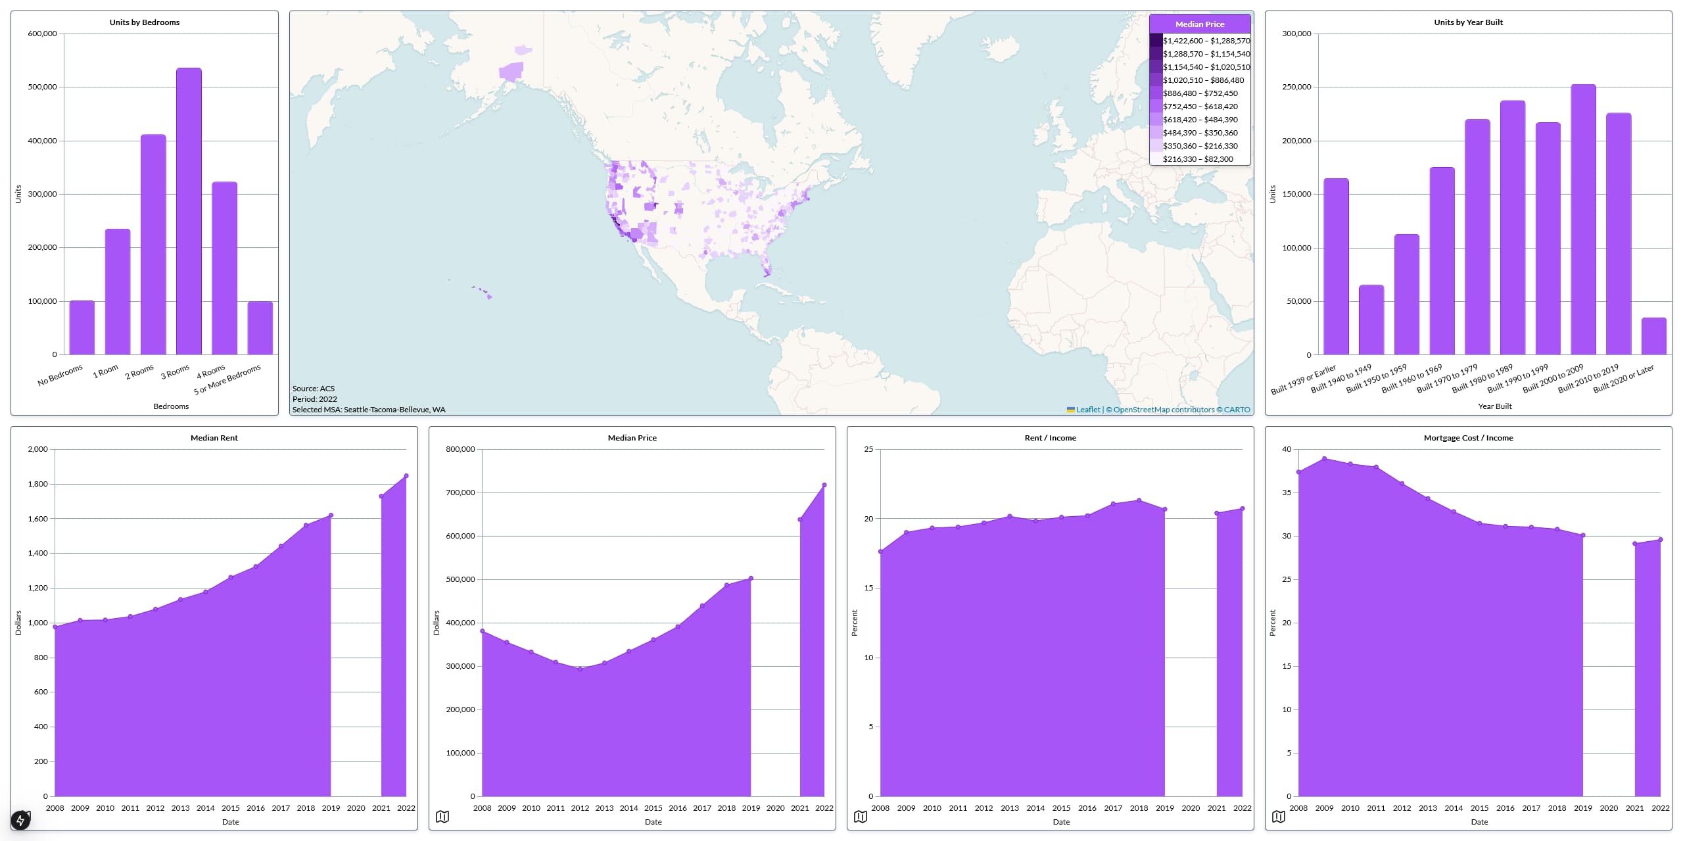
Task: Click the 2021 data point on Median Price
Action: [800, 519]
